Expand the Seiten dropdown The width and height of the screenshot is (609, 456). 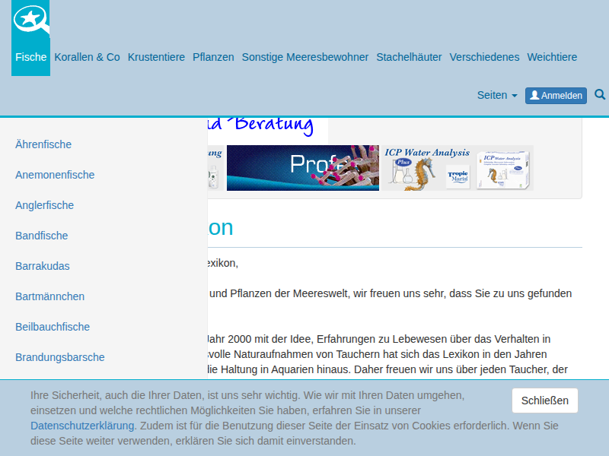pos(497,95)
